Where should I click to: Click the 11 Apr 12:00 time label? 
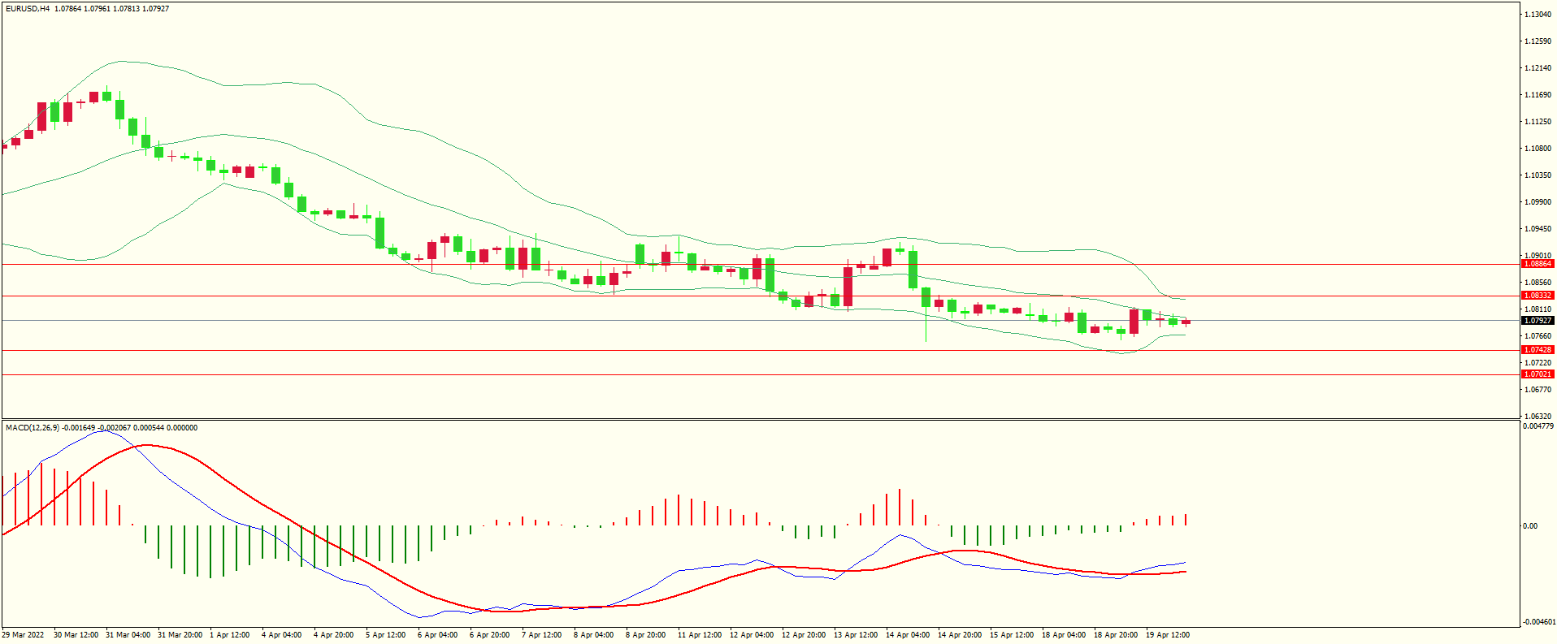coord(700,635)
